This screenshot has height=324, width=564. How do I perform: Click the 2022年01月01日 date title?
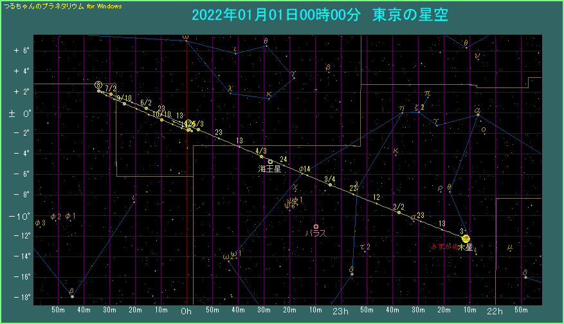[x=269, y=15]
